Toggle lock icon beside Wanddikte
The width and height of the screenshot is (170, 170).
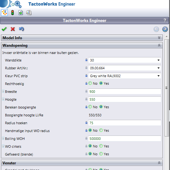tap(86, 60)
